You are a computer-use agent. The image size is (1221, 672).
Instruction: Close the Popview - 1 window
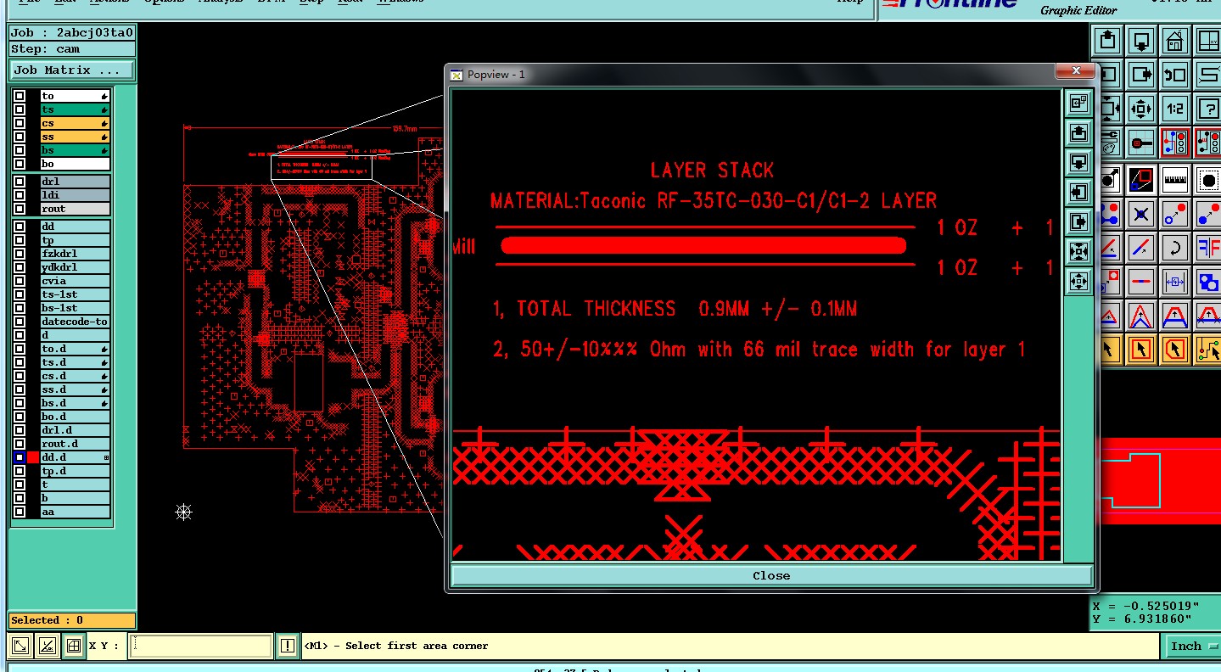1075,72
